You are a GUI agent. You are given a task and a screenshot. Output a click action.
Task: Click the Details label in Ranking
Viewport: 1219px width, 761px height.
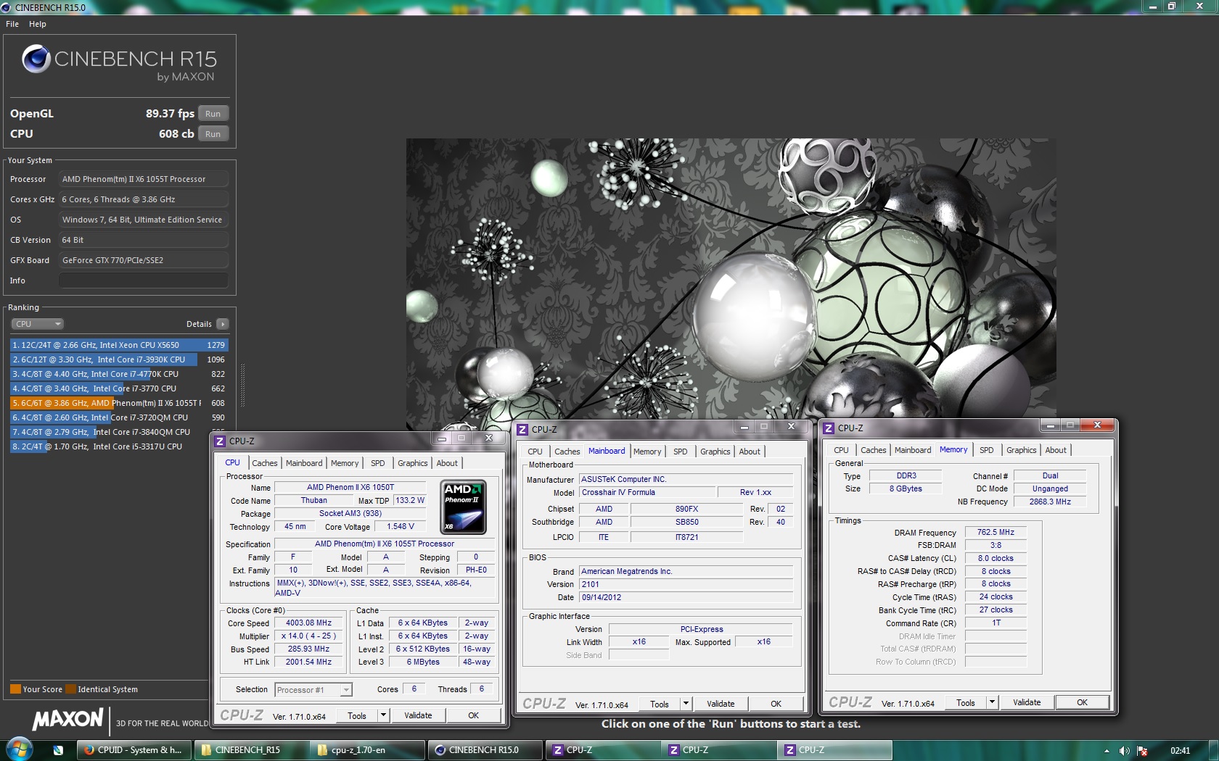(x=199, y=324)
